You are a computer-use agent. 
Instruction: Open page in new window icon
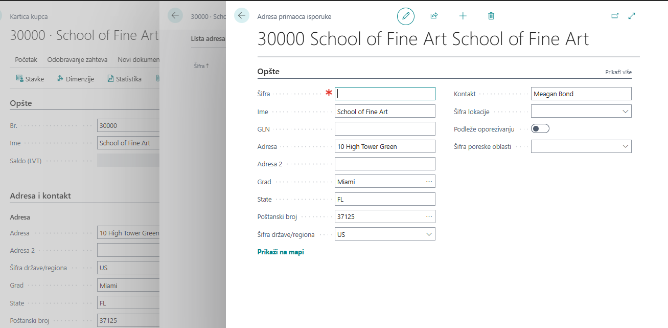tap(615, 16)
